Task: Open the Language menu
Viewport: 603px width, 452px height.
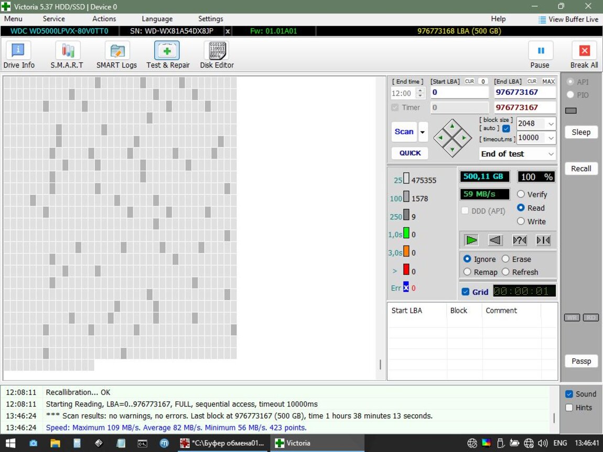Action: pos(157,19)
